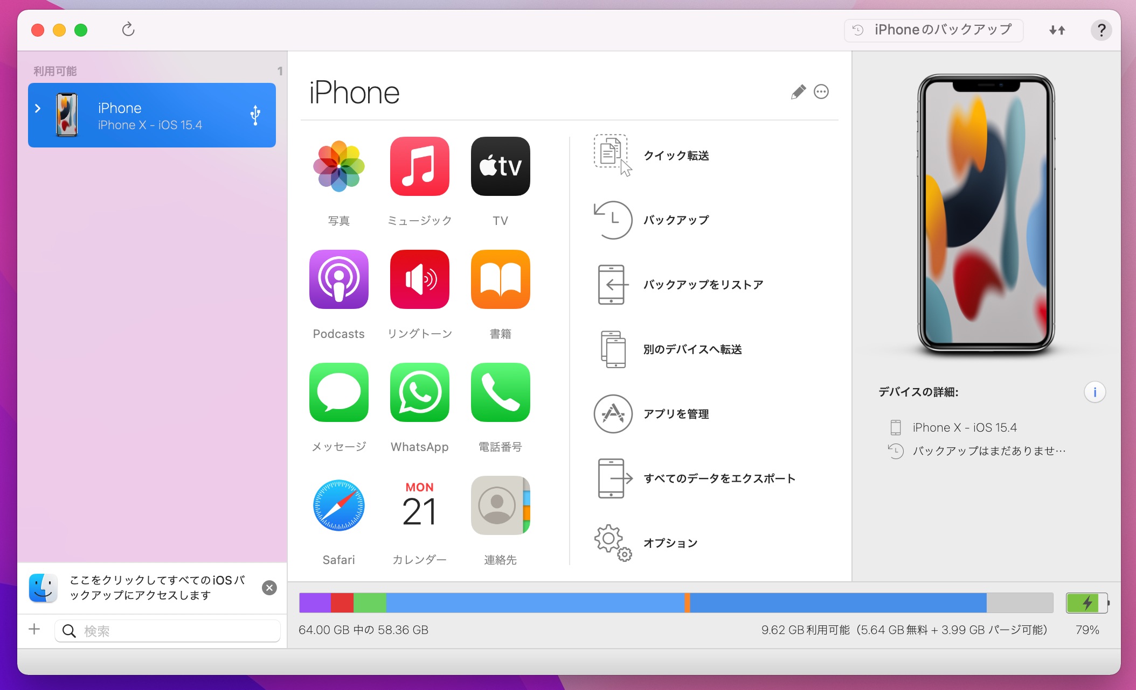Expand the iPhone device in sidebar

pos(38,108)
